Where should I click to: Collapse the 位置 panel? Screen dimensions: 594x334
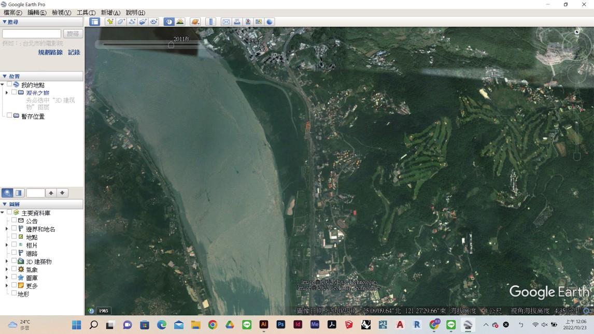[x=5, y=76]
